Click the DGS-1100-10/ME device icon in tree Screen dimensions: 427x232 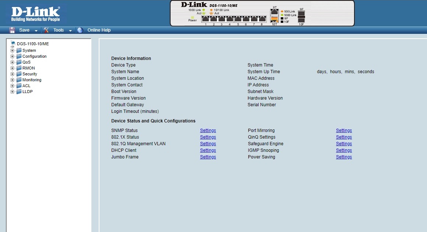13,44
